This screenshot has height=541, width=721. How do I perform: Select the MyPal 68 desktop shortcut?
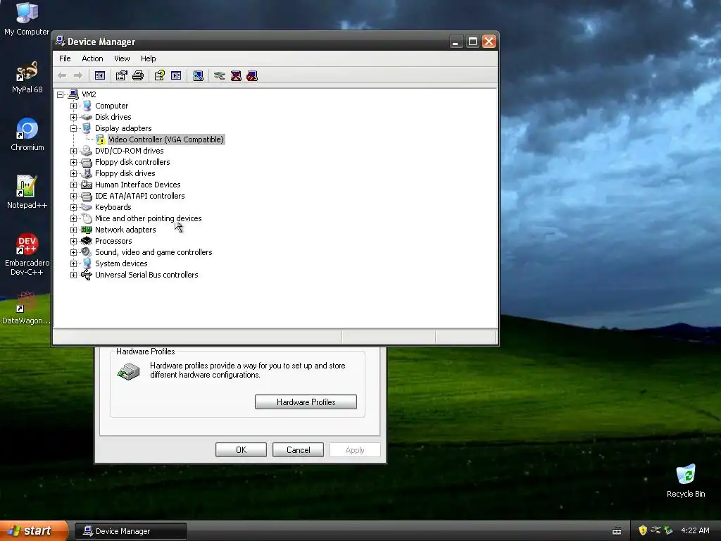coord(27,77)
